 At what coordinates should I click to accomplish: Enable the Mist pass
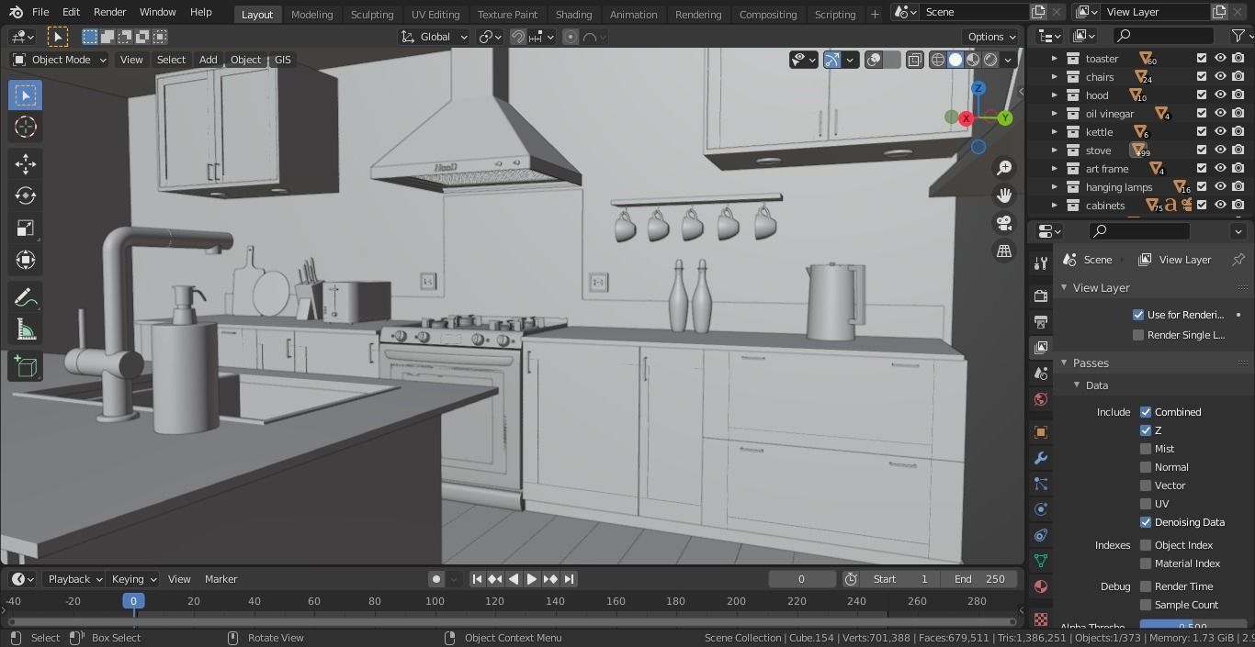[1146, 449]
